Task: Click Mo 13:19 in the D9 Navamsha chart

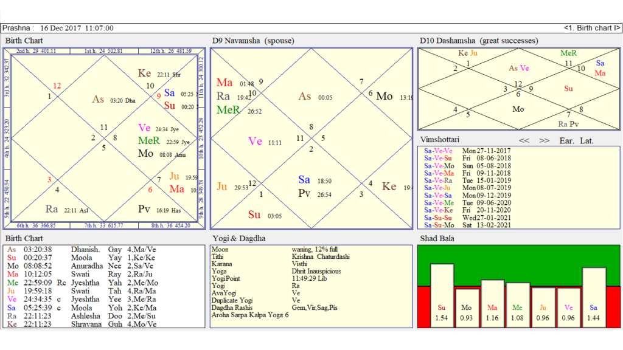Action: 394,97
